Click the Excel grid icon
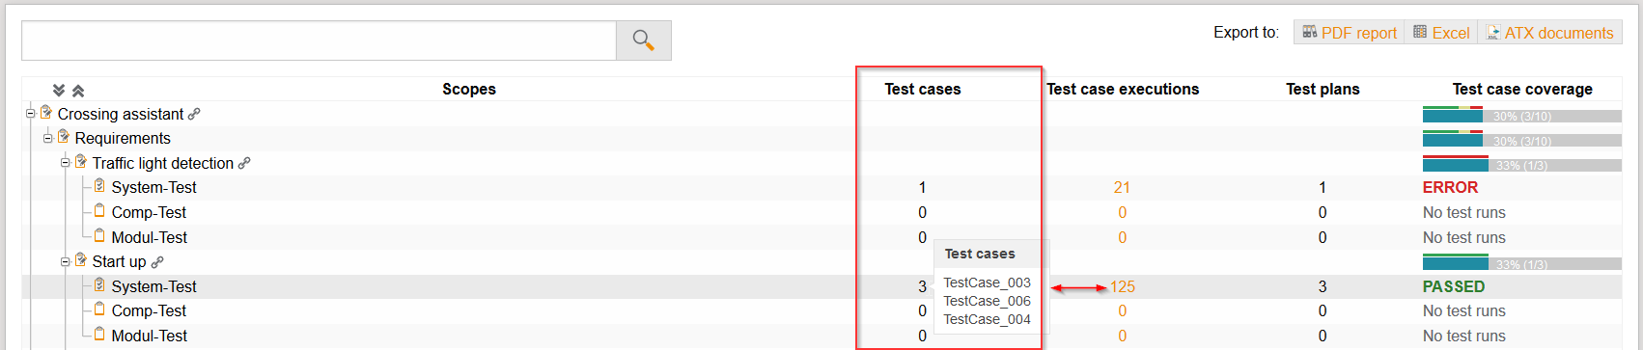 (1420, 32)
